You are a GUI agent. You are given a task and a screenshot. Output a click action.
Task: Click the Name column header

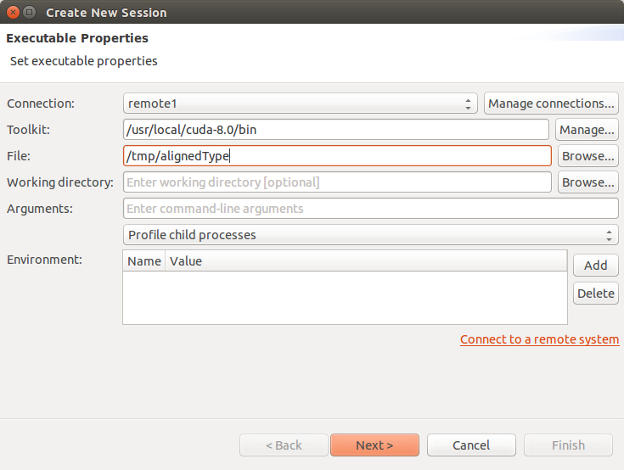tap(144, 261)
